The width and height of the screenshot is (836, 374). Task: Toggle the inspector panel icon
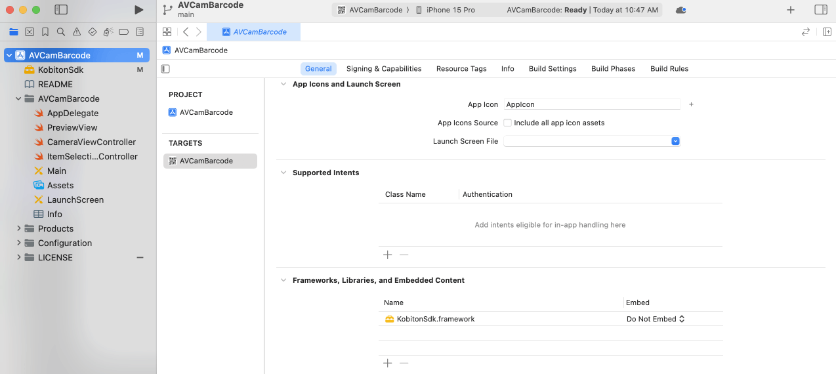pyautogui.click(x=821, y=10)
